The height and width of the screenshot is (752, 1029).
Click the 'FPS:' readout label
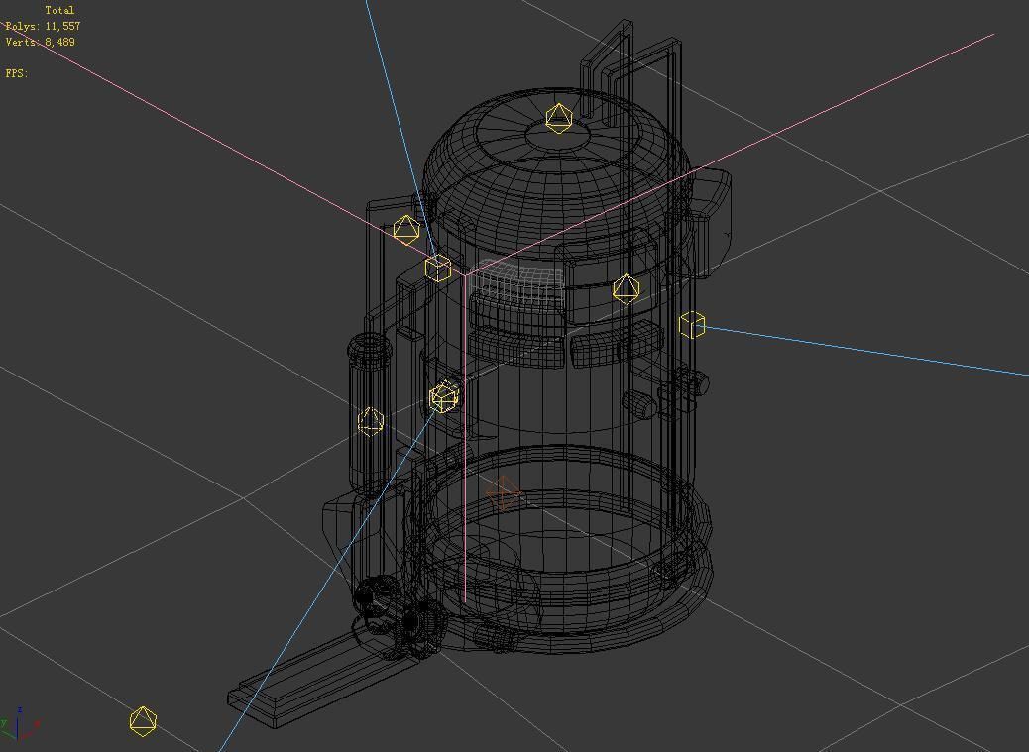click(17, 73)
